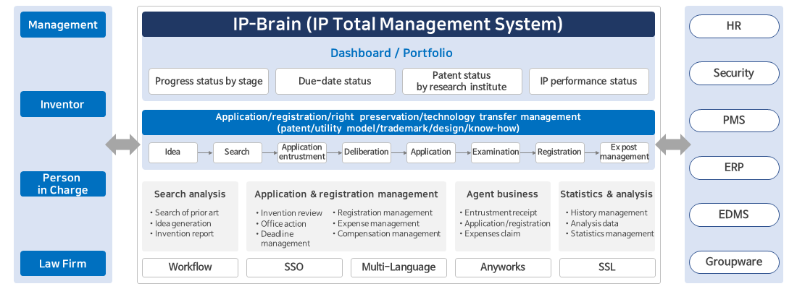Select Search of prior art item

click(x=185, y=213)
